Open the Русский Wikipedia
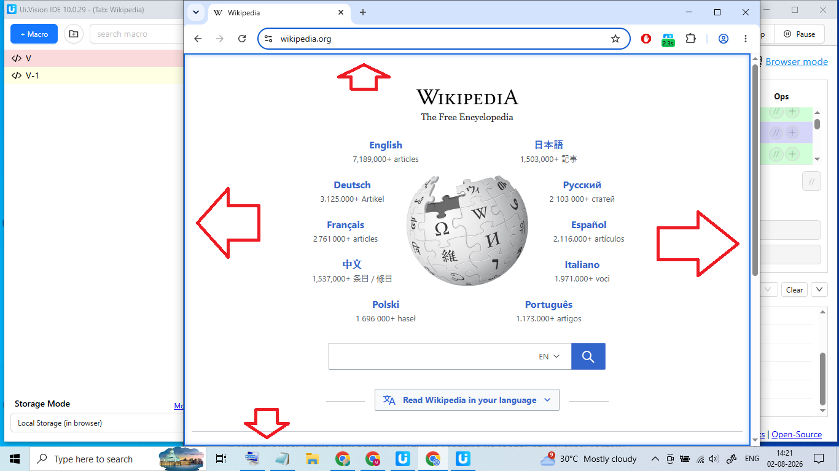Viewport: 839px width, 471px height. pos(582,185)
